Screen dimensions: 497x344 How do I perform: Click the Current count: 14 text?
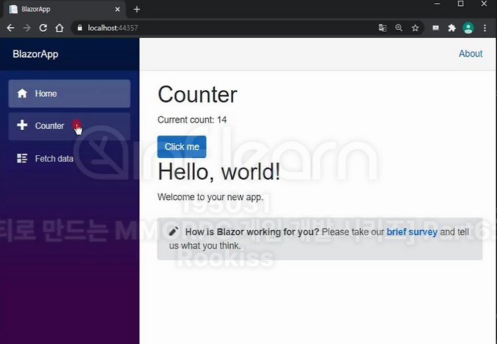click(x=192, y=120)
